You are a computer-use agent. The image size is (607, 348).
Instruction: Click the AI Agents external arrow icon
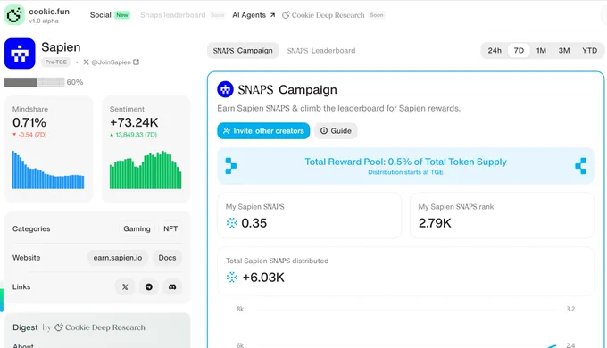272,15
